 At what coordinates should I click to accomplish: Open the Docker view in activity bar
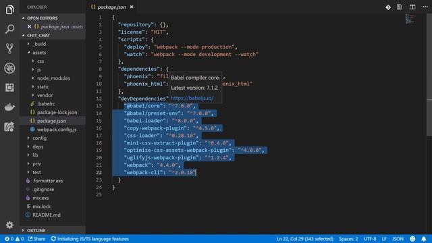(9, 107)
